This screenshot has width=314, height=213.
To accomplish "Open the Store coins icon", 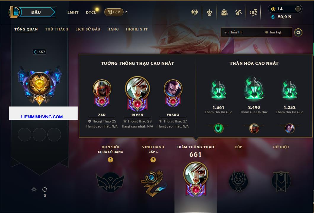I will [x=253, y=13].
